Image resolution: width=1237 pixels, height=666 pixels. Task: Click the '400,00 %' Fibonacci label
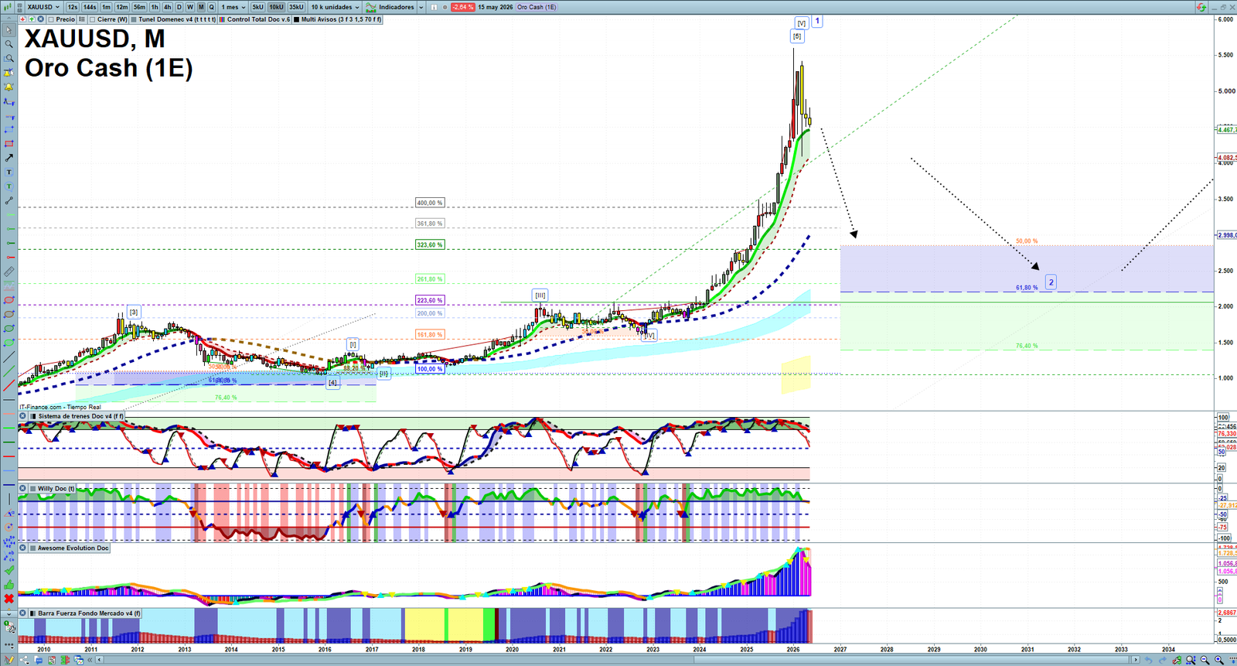(430, 203)
